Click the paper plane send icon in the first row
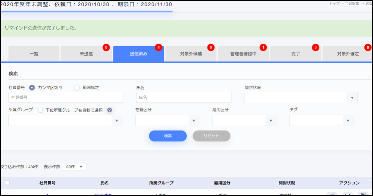 click(332, 194)
